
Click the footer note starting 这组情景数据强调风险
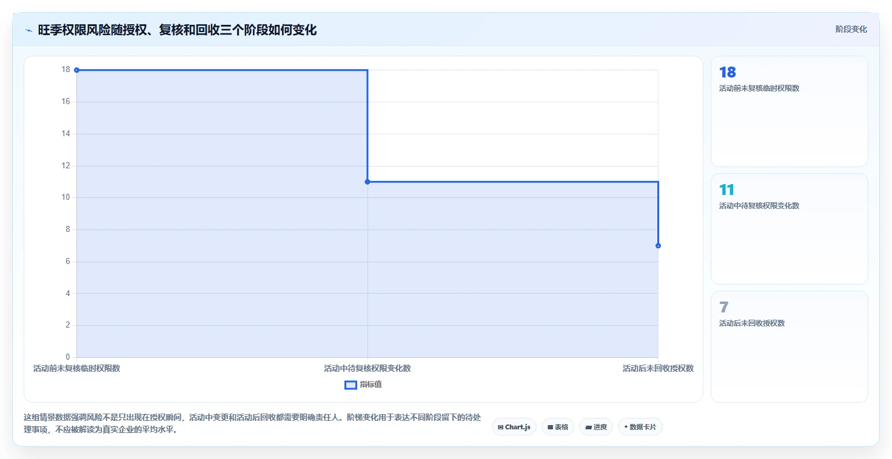tap(252, 424)
